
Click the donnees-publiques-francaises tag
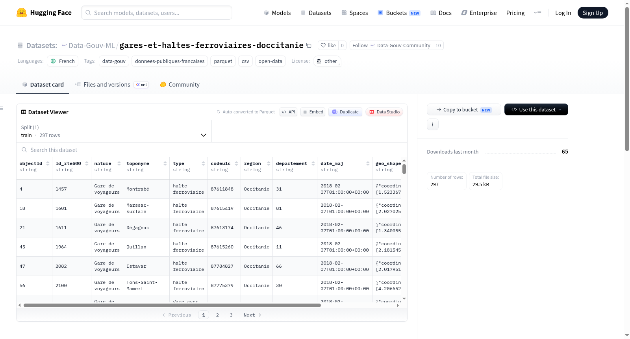coord(170,61)
